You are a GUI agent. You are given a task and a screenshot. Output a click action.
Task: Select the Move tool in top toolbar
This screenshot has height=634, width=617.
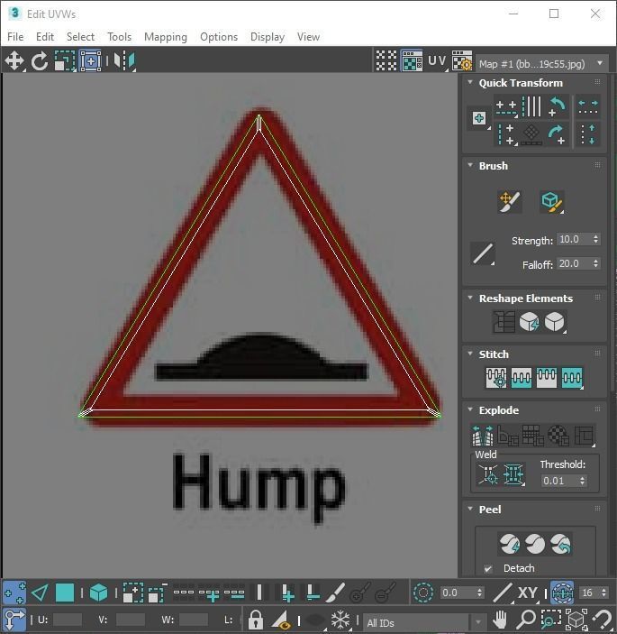coord(14,61)
